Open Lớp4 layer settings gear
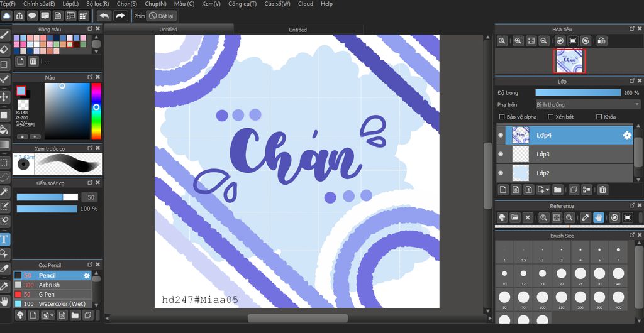Image resolution: width=644 pixels, height=333 pixels. point(627,135)
